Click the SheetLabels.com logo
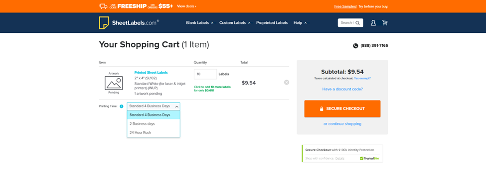Image resolution: width=486 pixels, height=194 pixels. pyautogui.click(x=129, y=22)
